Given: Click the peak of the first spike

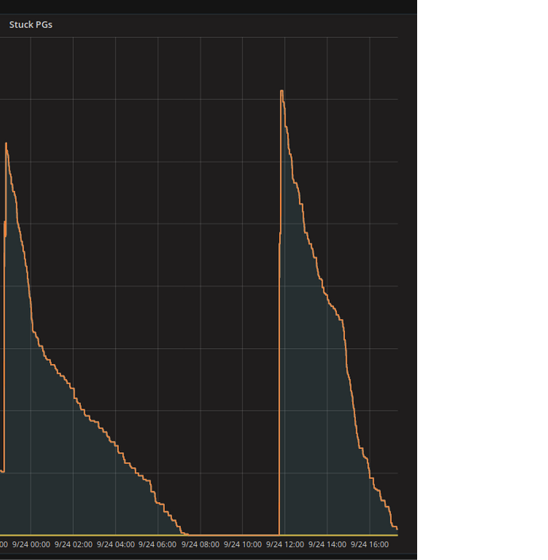Looking at the screenshot, I should tap(6, 144).
